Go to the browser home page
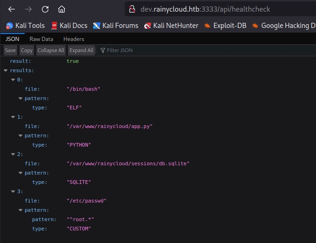 click(x=61, y=9)
